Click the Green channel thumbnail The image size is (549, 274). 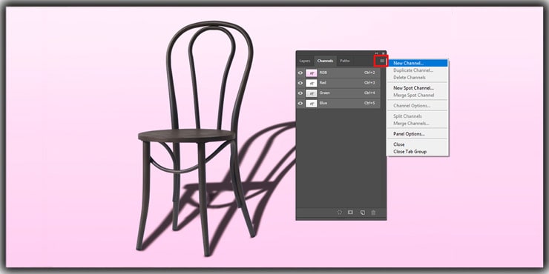312,93
